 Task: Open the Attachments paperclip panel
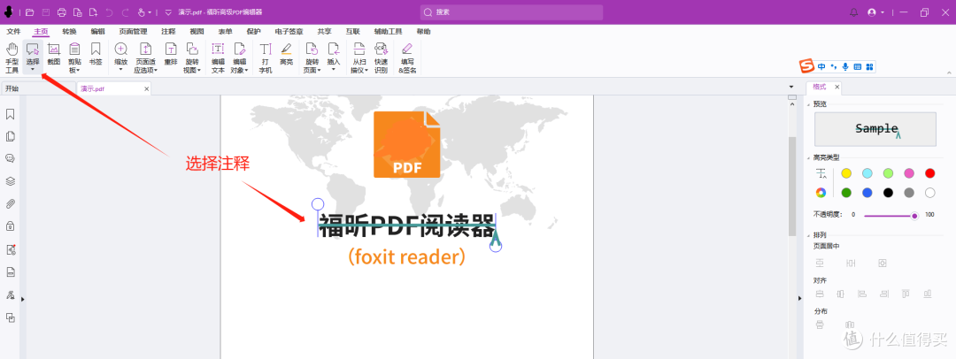click(10, 203)
